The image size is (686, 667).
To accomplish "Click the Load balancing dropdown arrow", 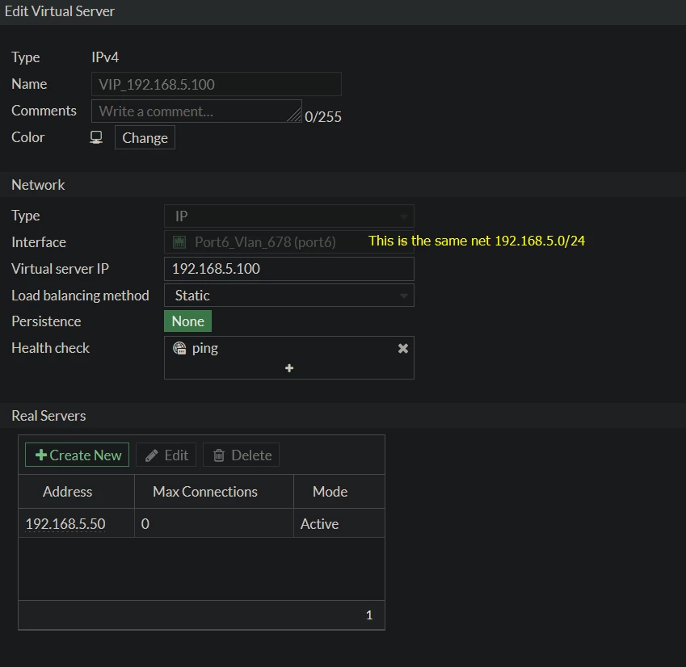I will 404,296.
